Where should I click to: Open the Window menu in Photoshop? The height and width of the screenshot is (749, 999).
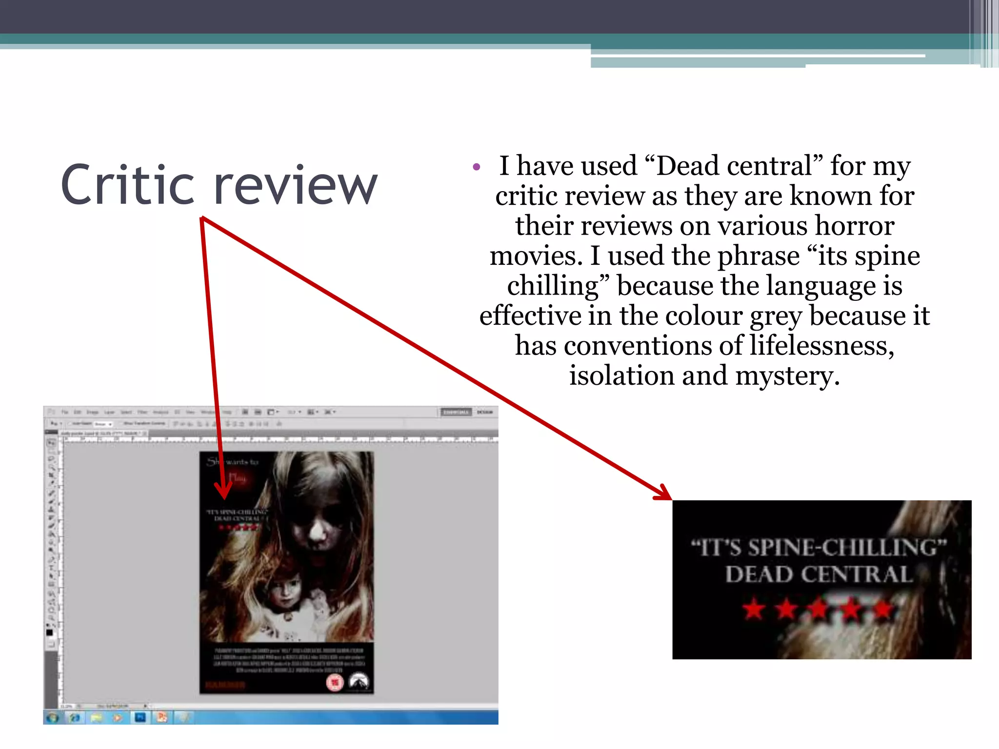[207, 412]
